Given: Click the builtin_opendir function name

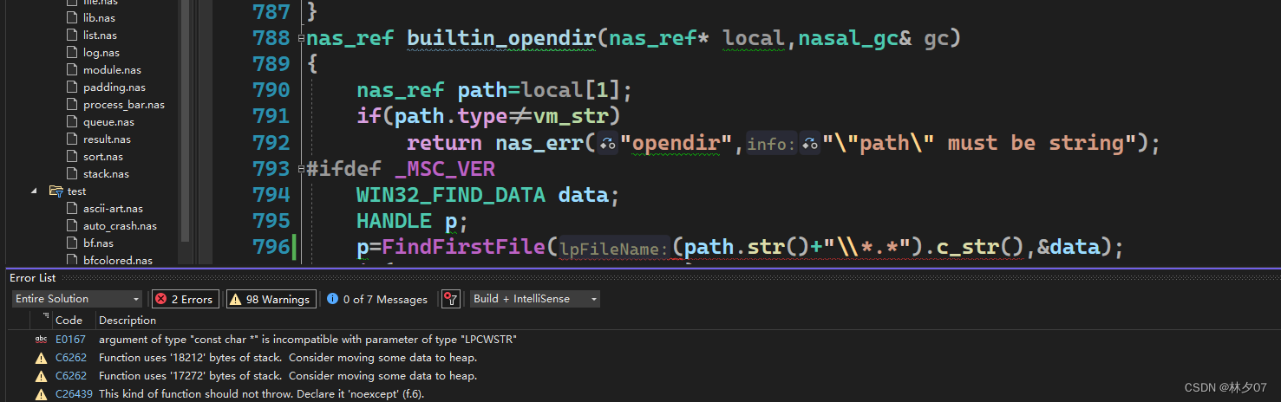Looking at the screenshot, I should click(x=502, y=38).
